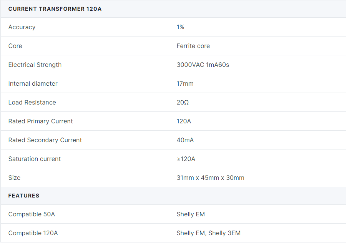
Task: Click the Features section header
Action: click(24, 196)
